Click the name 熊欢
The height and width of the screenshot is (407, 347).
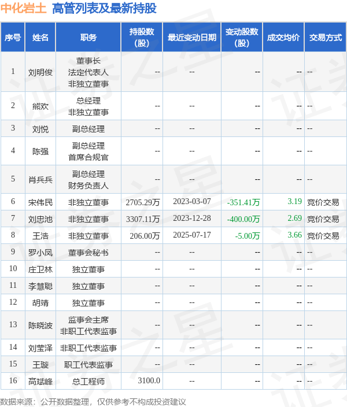[40, 106]
